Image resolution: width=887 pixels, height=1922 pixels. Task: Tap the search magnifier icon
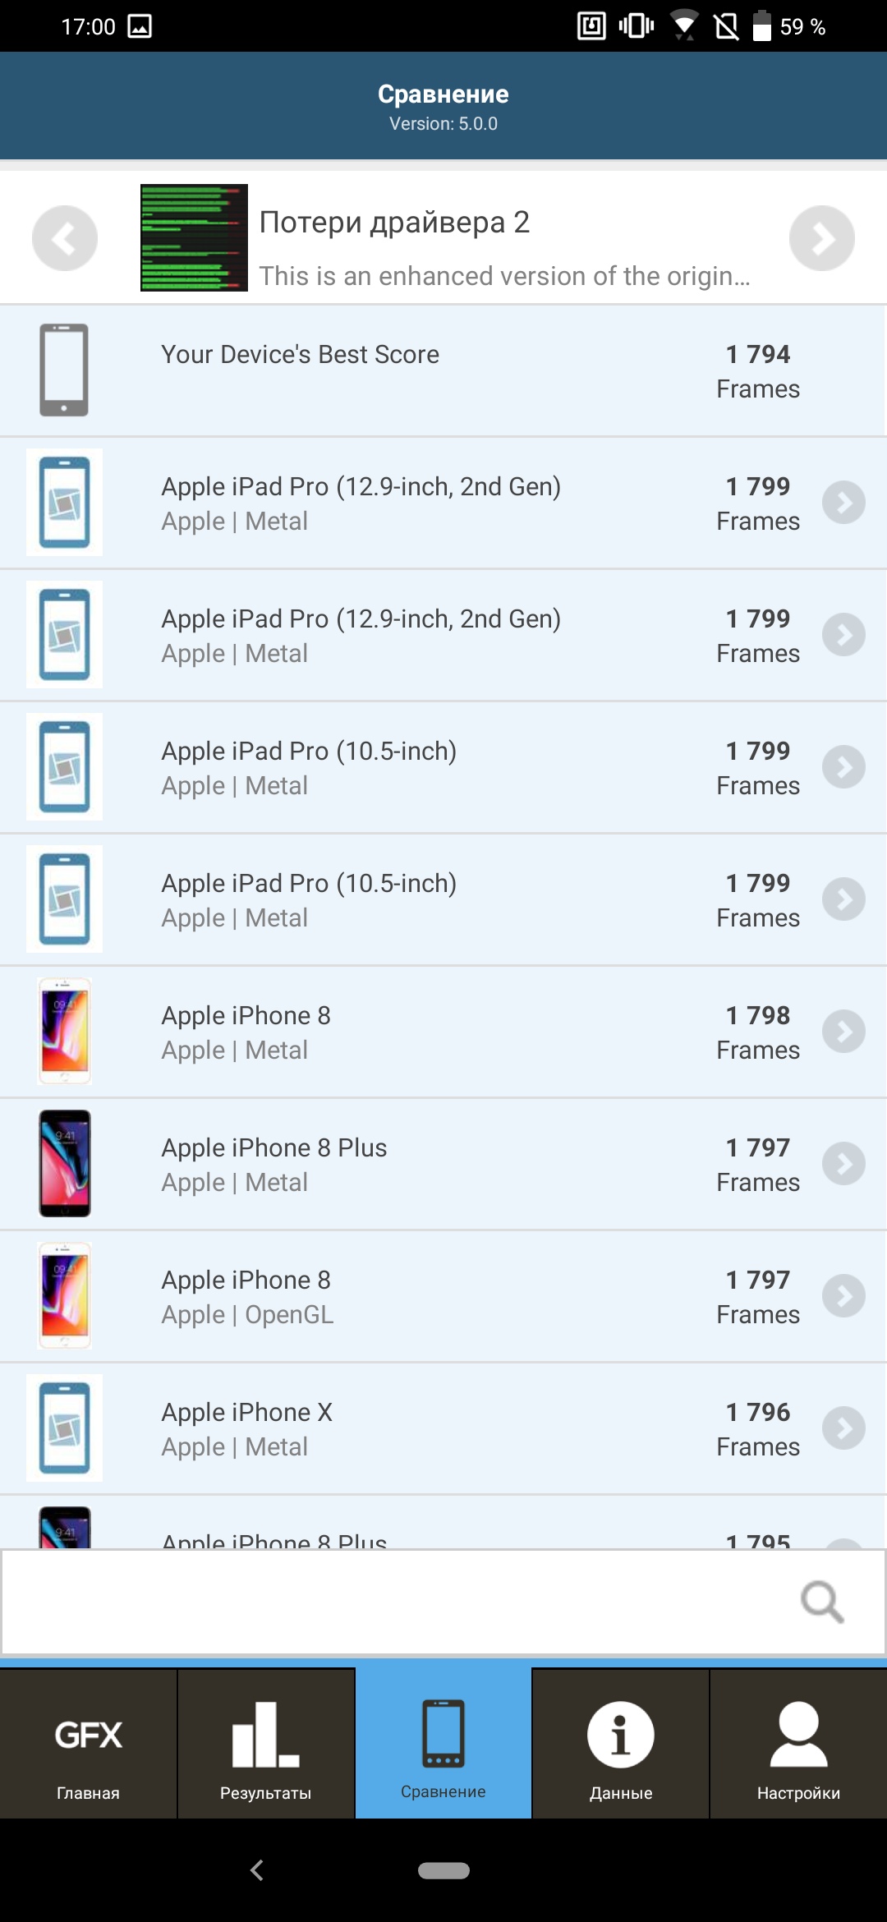click(821, 1602)
